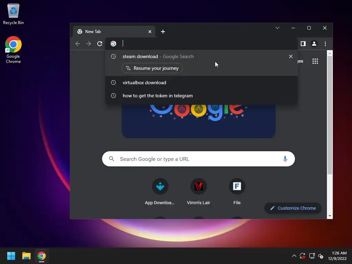This screenshot has height=264, width=352.
Task: Open the network tray icon
Action: 312,256
